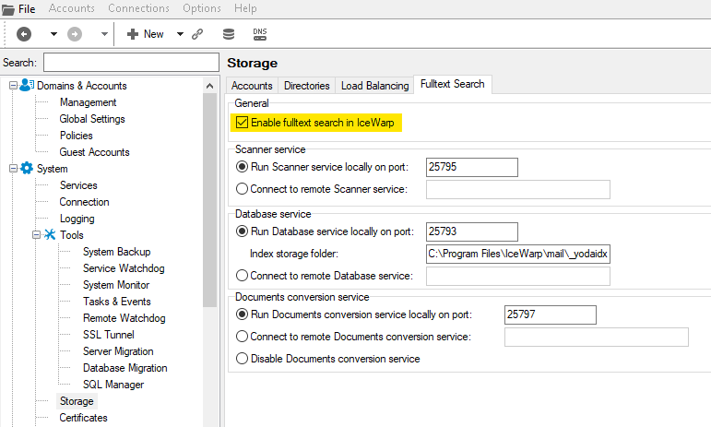Collapse the Tools tree node
The height and width of the screenshot is (427, 711).
point(37,235)
